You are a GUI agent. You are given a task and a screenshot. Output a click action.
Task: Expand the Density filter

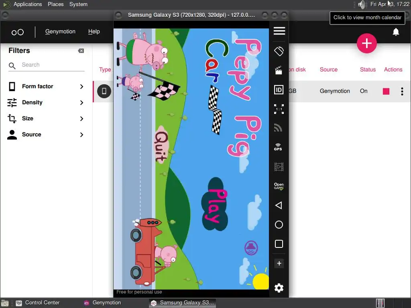coord(46,102)
